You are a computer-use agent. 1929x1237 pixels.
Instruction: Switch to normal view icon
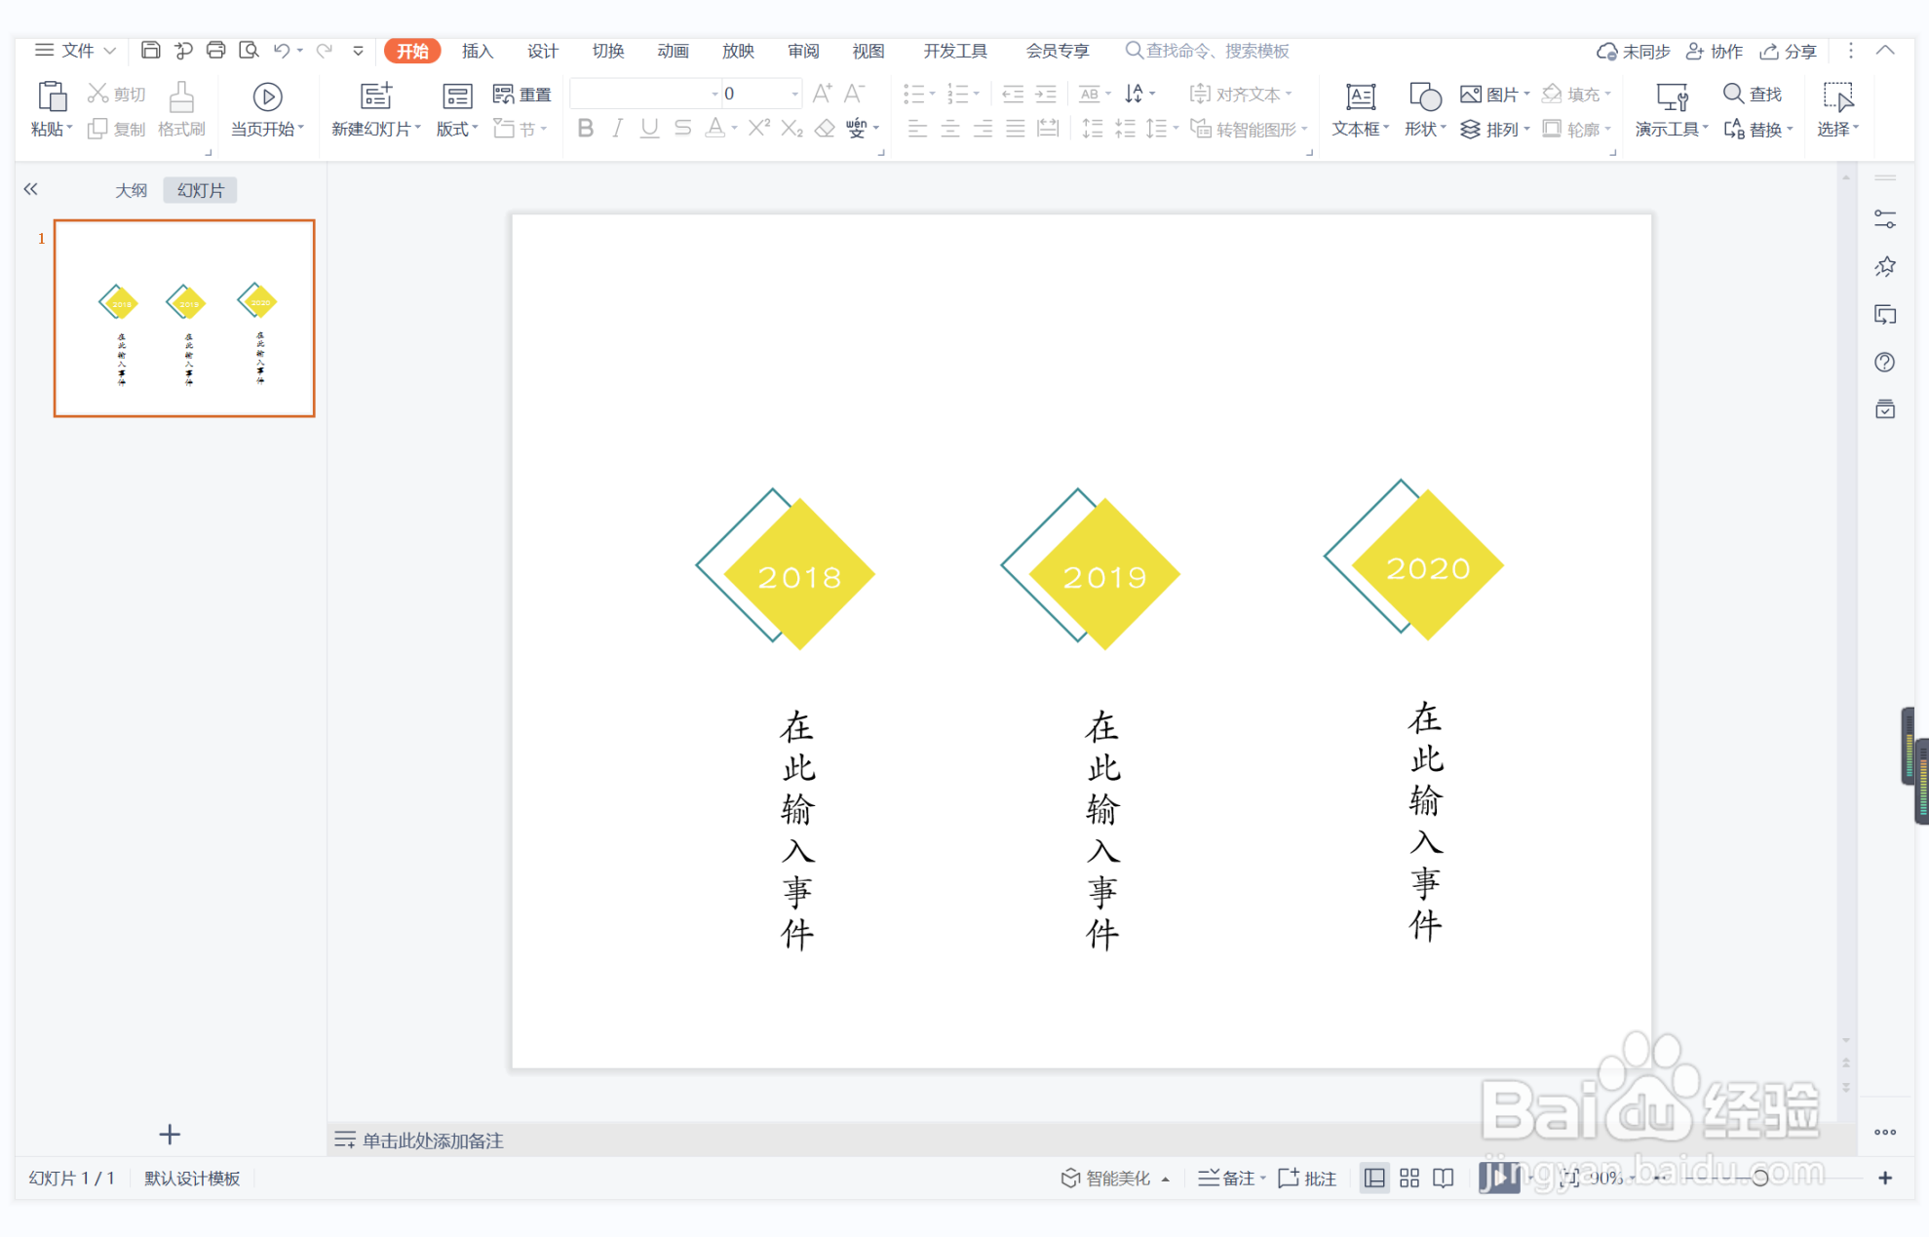tap(1374, 1179)
